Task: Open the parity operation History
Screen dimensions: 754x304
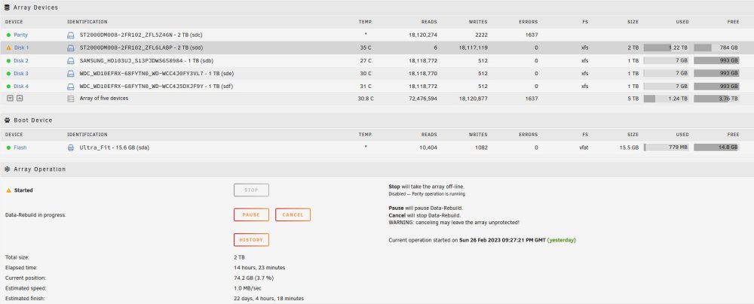Action: (x=251, y=239)
